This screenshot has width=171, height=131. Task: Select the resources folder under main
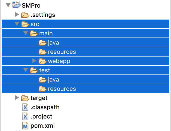[62, 52]
